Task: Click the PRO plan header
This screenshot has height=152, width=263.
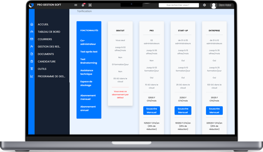Action: coord(152,31)
